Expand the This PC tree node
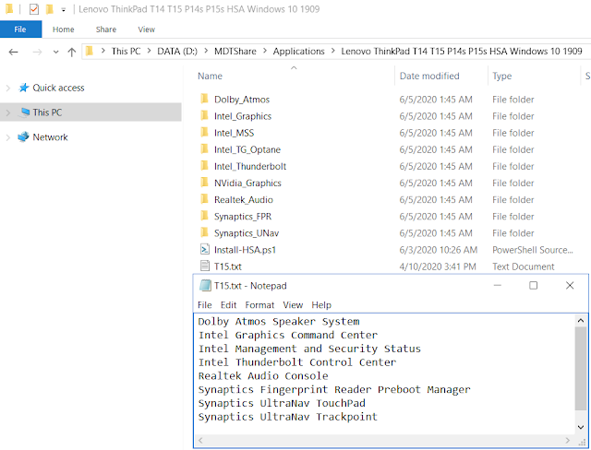This screenshot has width=591, height=450. tap(8, 112)
